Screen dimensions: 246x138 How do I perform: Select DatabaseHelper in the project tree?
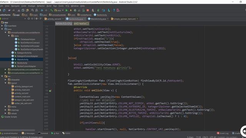click(25, 39)
